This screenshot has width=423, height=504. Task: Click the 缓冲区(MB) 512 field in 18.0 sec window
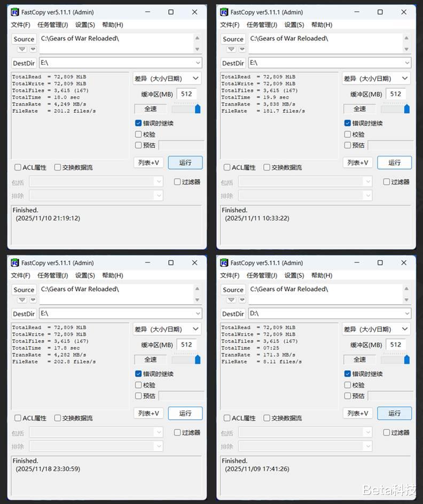pos(186,94)
